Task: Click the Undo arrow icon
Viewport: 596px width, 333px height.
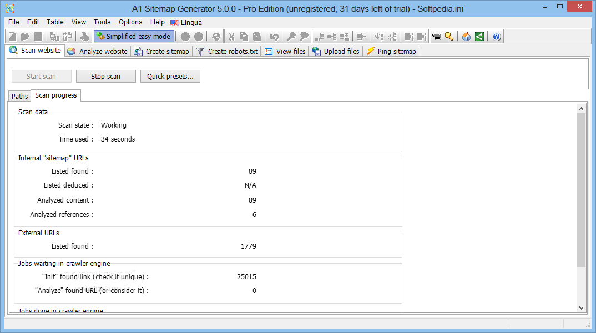Action: click(x=274, y=37)
